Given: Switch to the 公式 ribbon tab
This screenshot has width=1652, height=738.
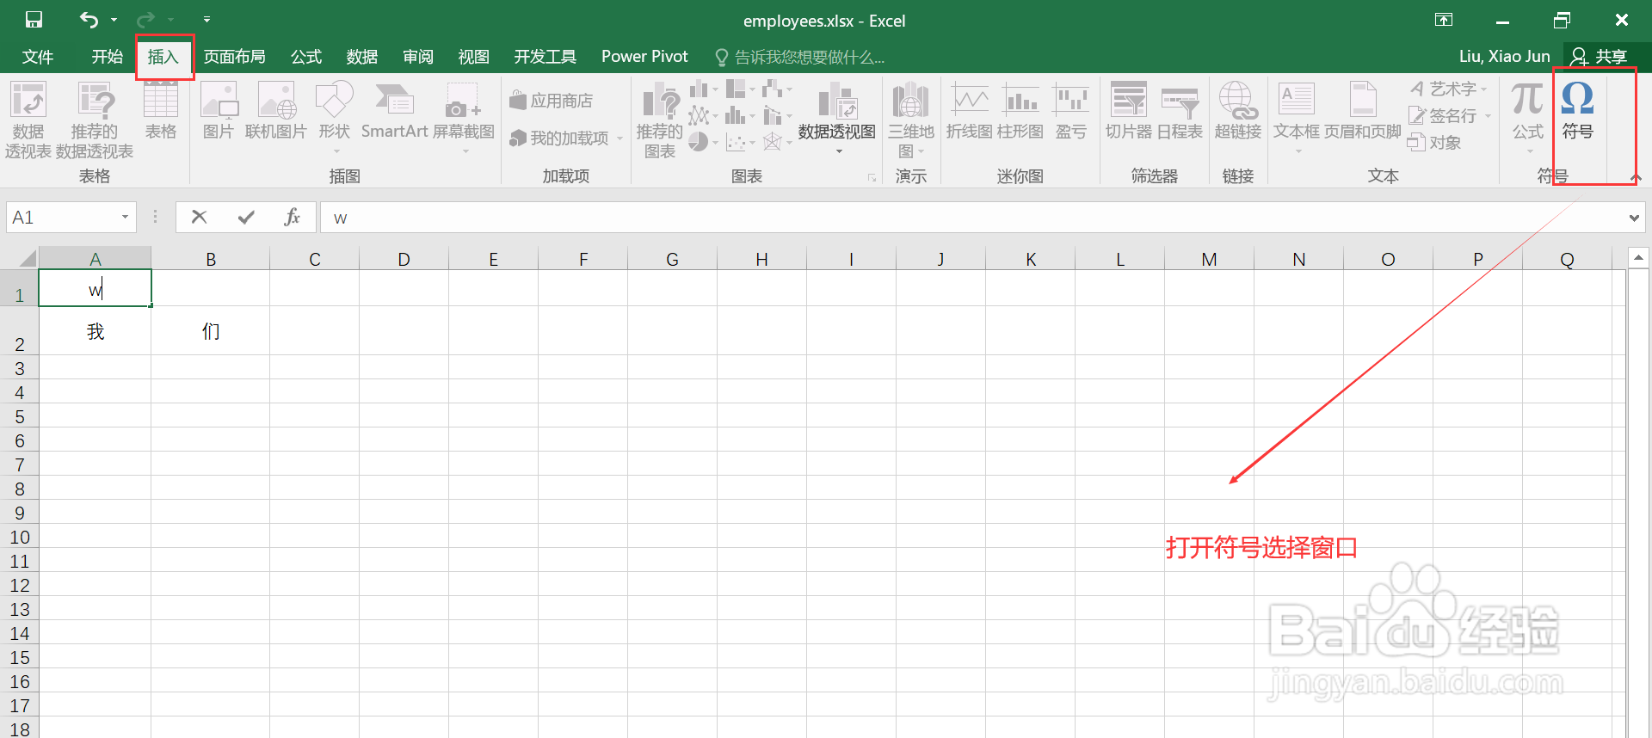Looking at the screenshot, I should click(x=306, y=57).
